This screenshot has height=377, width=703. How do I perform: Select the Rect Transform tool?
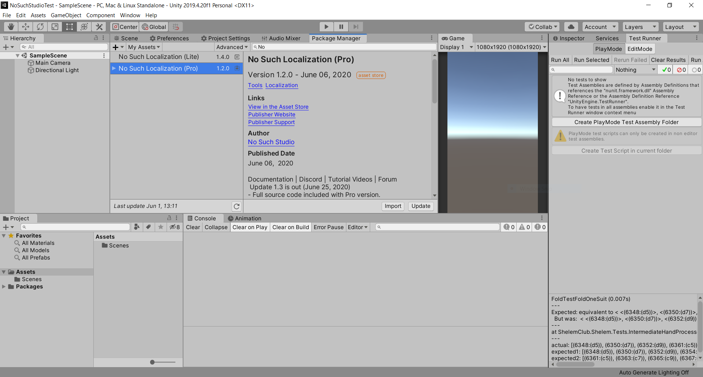[69, 26]
